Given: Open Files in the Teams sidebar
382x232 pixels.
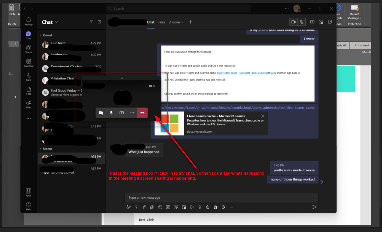Looking at the screenshot, I should pos(28,91).
